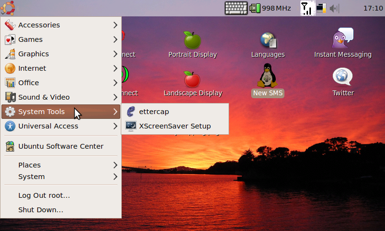Launch the Landscape Display red apple icon

(192, 79)
